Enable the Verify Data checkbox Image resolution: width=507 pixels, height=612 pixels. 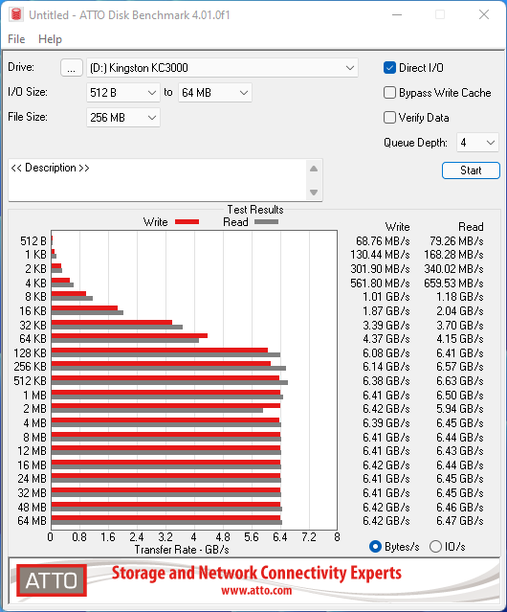(389, 118)
